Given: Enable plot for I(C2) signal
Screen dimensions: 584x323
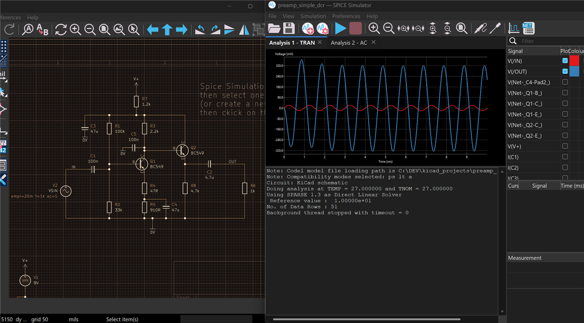Looking at the screenshot, I should point(565,168).
